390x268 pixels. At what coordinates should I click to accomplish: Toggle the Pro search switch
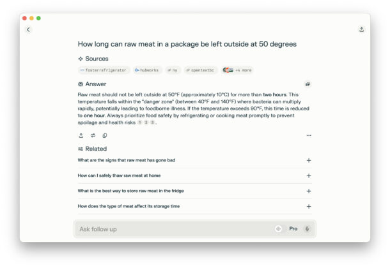279,228
